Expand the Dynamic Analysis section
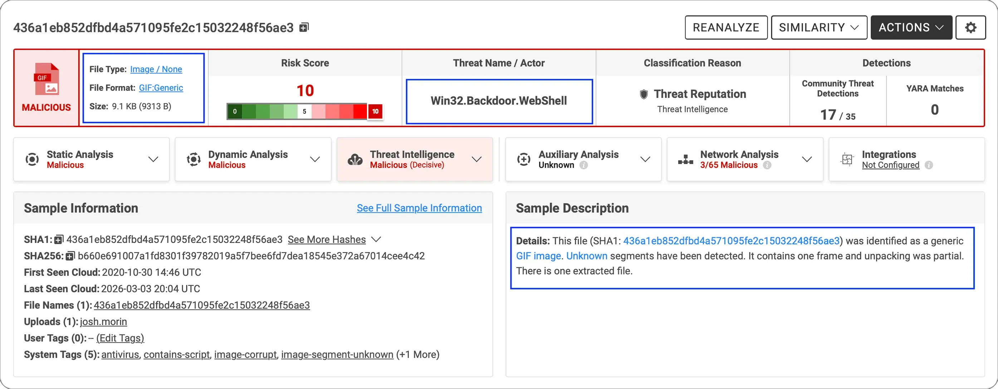This screenshot has height=389, width=998. 315,159
